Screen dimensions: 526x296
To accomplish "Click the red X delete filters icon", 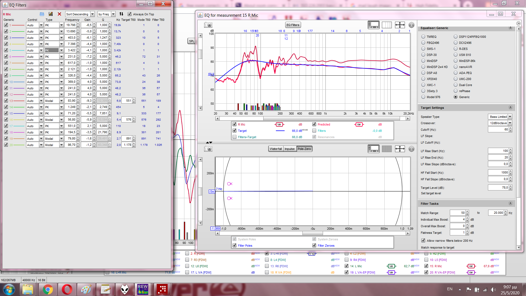I will click(x=59, y=14).
